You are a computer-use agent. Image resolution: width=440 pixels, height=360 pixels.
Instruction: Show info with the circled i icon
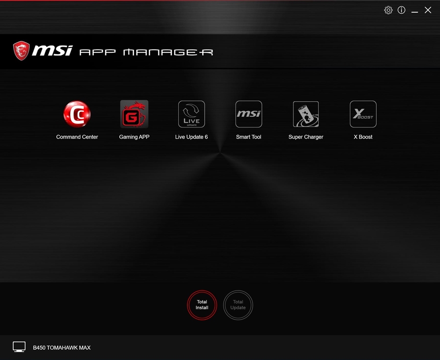point(401,10)
